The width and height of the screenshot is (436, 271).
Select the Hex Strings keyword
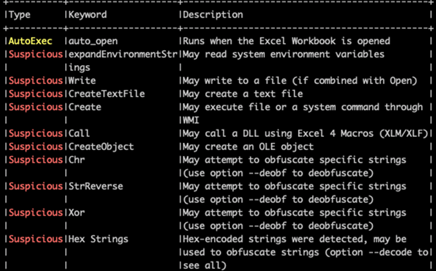(x=99, y=239)
